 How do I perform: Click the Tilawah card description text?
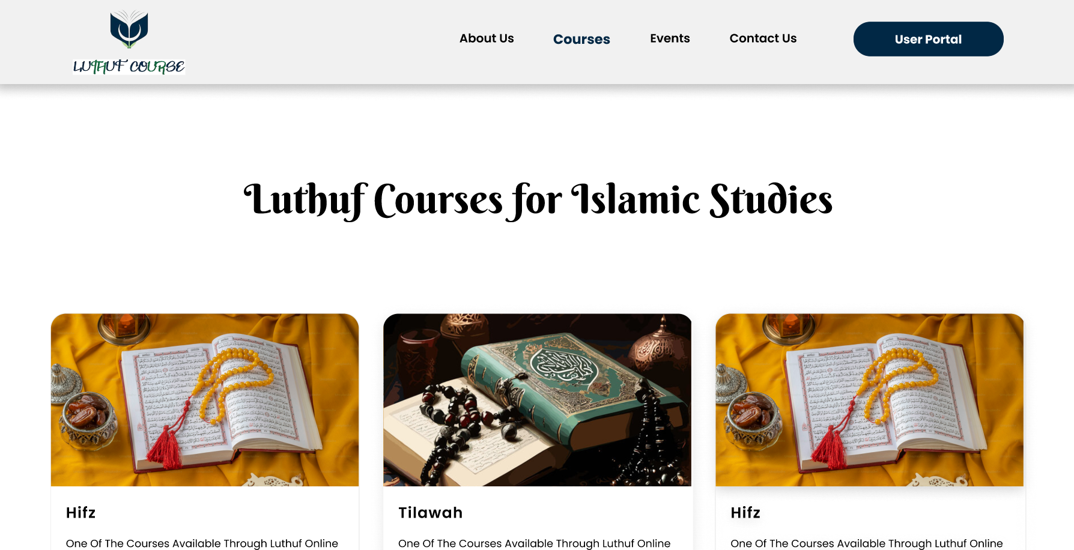tap(534, 543)
